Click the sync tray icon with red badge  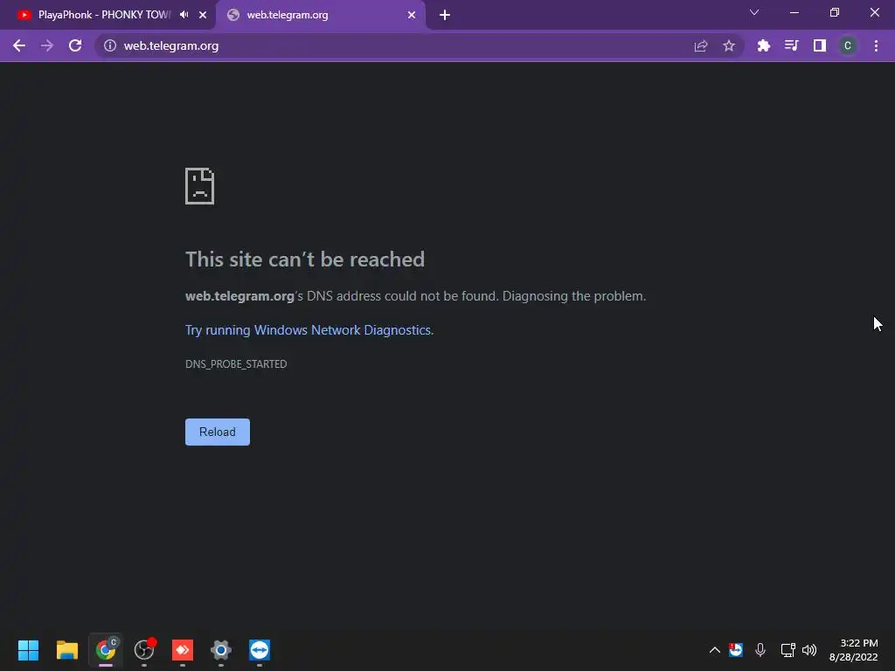tap(735, 649)
